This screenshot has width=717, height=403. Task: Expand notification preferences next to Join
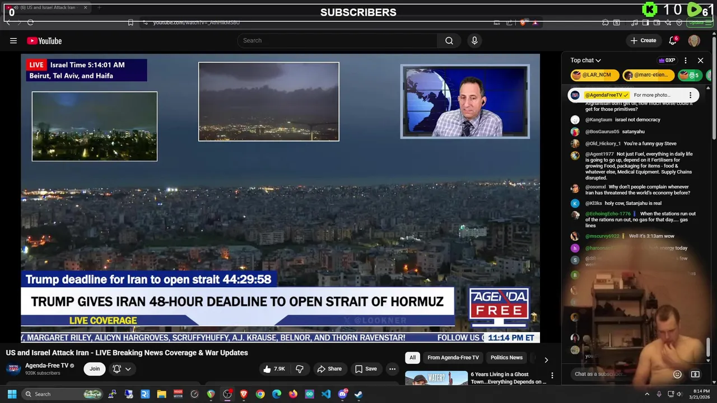point(122,369)
